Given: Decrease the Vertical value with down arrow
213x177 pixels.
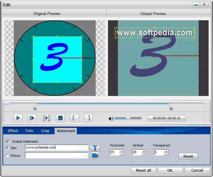Looking at the screenshot, I should [x=144, y=154].
